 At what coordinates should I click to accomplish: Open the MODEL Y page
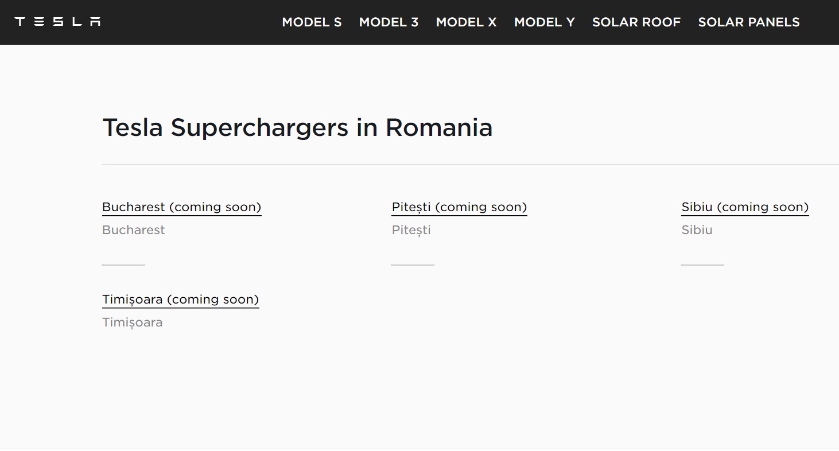[x=544, y=22]
